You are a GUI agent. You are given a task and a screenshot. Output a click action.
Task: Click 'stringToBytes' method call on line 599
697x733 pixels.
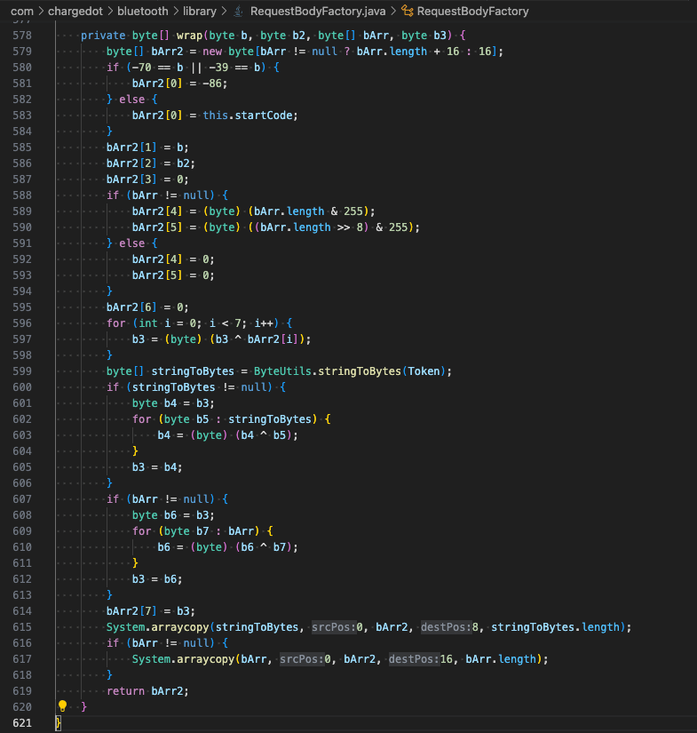pos(360,371)
